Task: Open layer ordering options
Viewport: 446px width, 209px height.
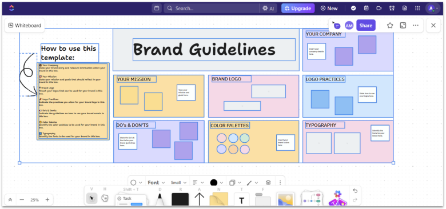Action: coord(268,183)
